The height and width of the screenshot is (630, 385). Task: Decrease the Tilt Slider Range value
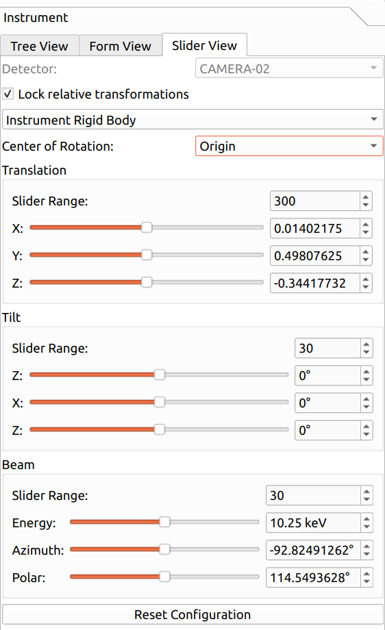click(366, 353)
